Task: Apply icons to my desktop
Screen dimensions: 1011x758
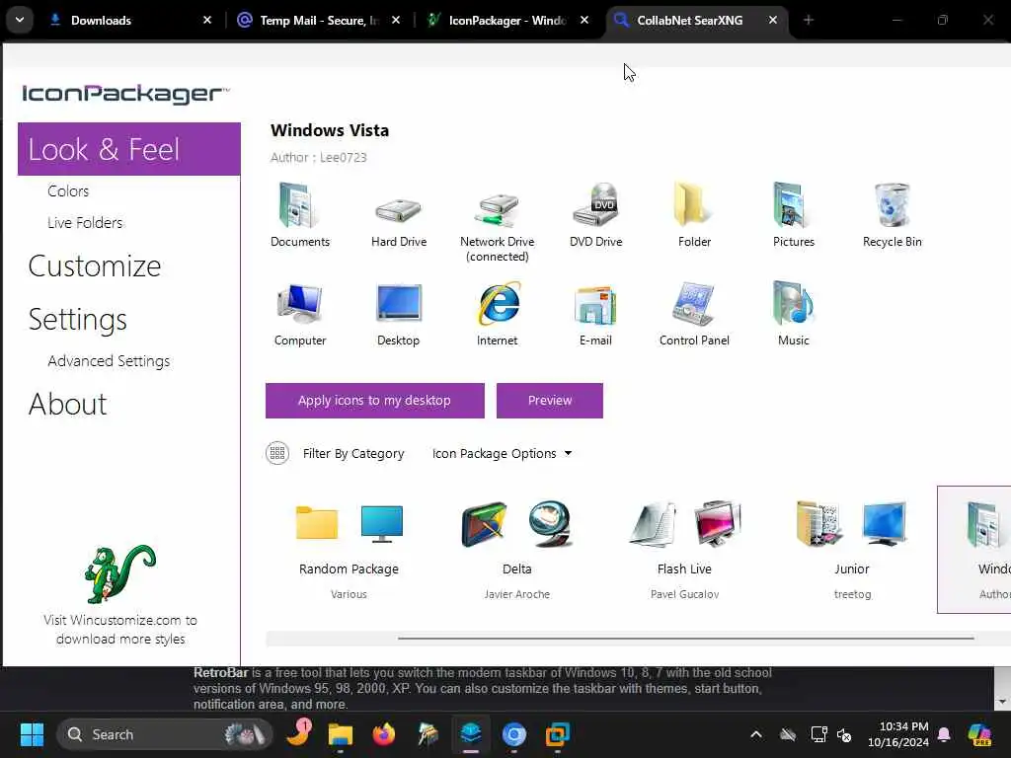Action: [374, 401]
